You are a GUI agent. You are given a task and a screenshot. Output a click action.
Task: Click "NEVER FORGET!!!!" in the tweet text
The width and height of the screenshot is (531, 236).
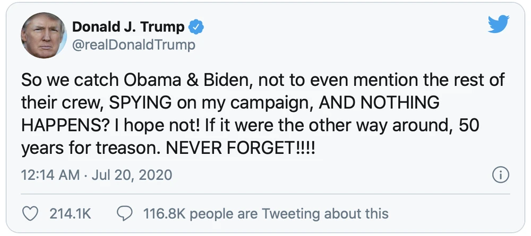coord(241,147)
